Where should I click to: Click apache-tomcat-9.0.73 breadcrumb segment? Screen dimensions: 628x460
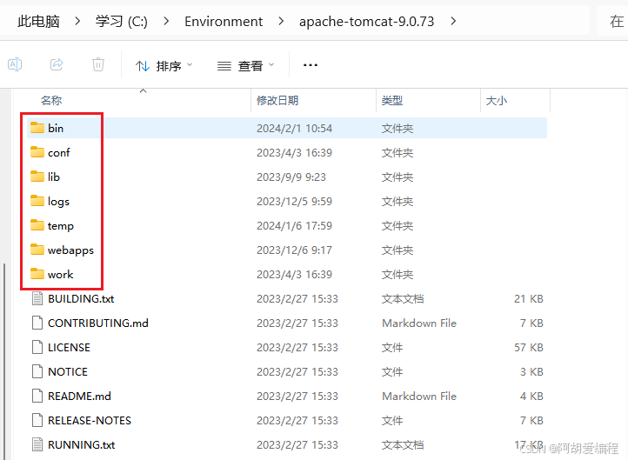tap(366, 21)
